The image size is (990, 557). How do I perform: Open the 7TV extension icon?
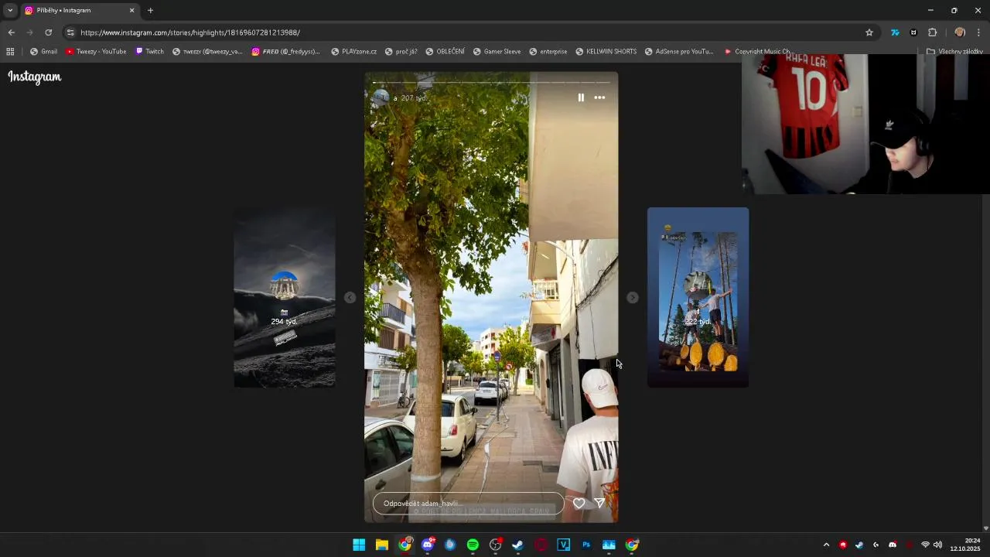pyautogui.click(x=895, y=32)
